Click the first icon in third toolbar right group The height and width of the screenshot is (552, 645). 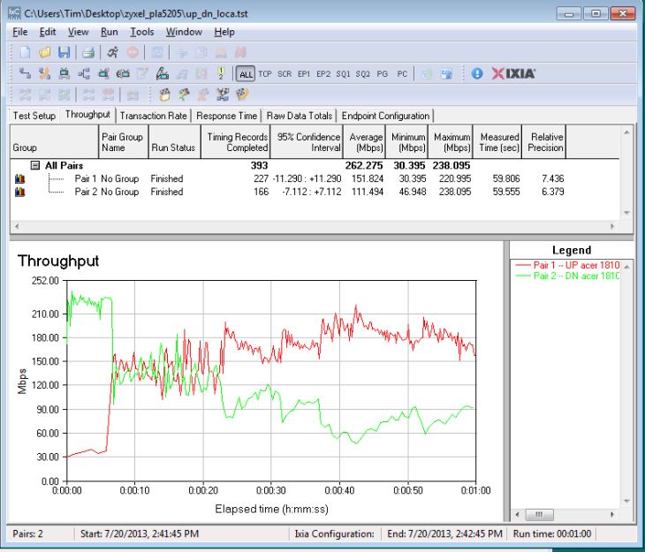pyautogui.click(x=164, y=95)
